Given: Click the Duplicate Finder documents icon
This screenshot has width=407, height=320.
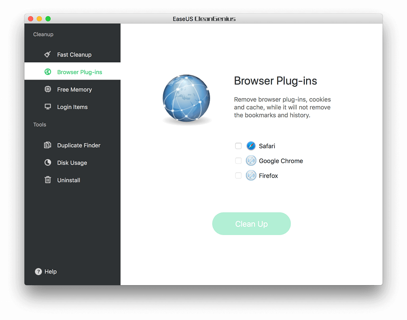Looking at the screenshot, I should (x=47, y=145).
